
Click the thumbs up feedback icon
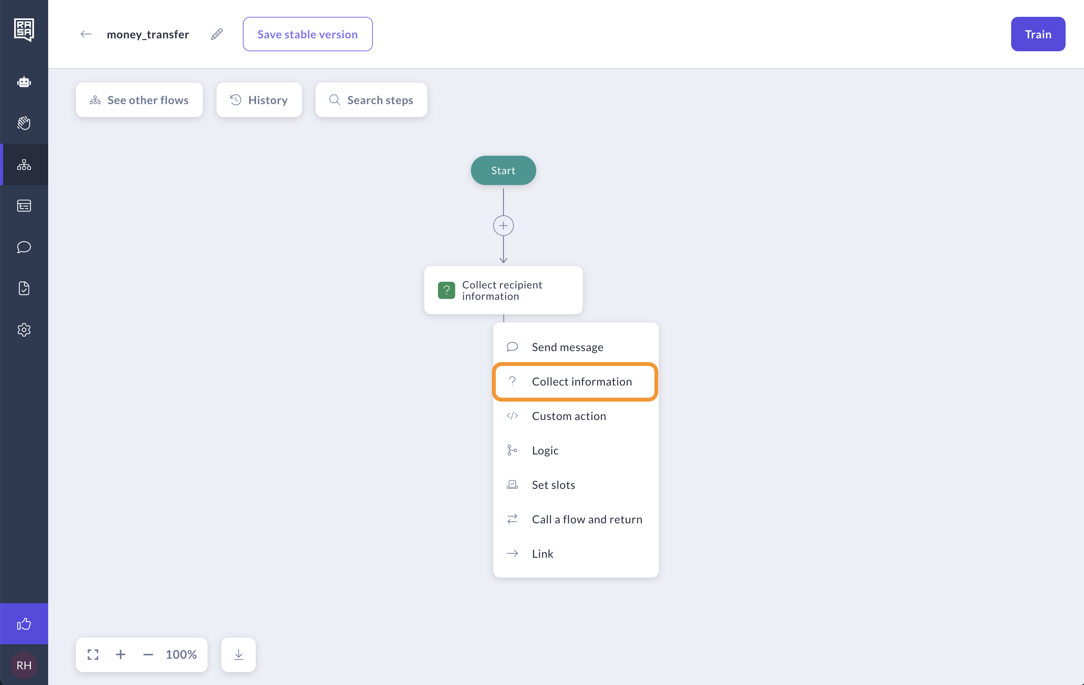tap(24, 623)
